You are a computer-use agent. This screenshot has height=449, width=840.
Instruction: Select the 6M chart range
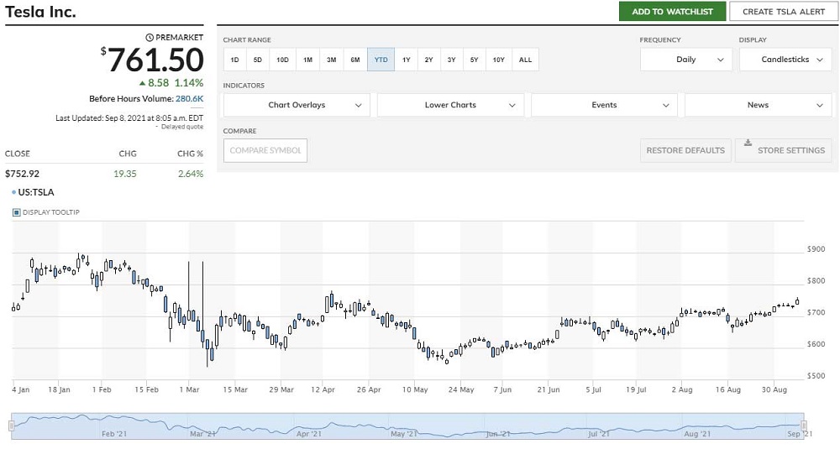(x=355, y=60)
